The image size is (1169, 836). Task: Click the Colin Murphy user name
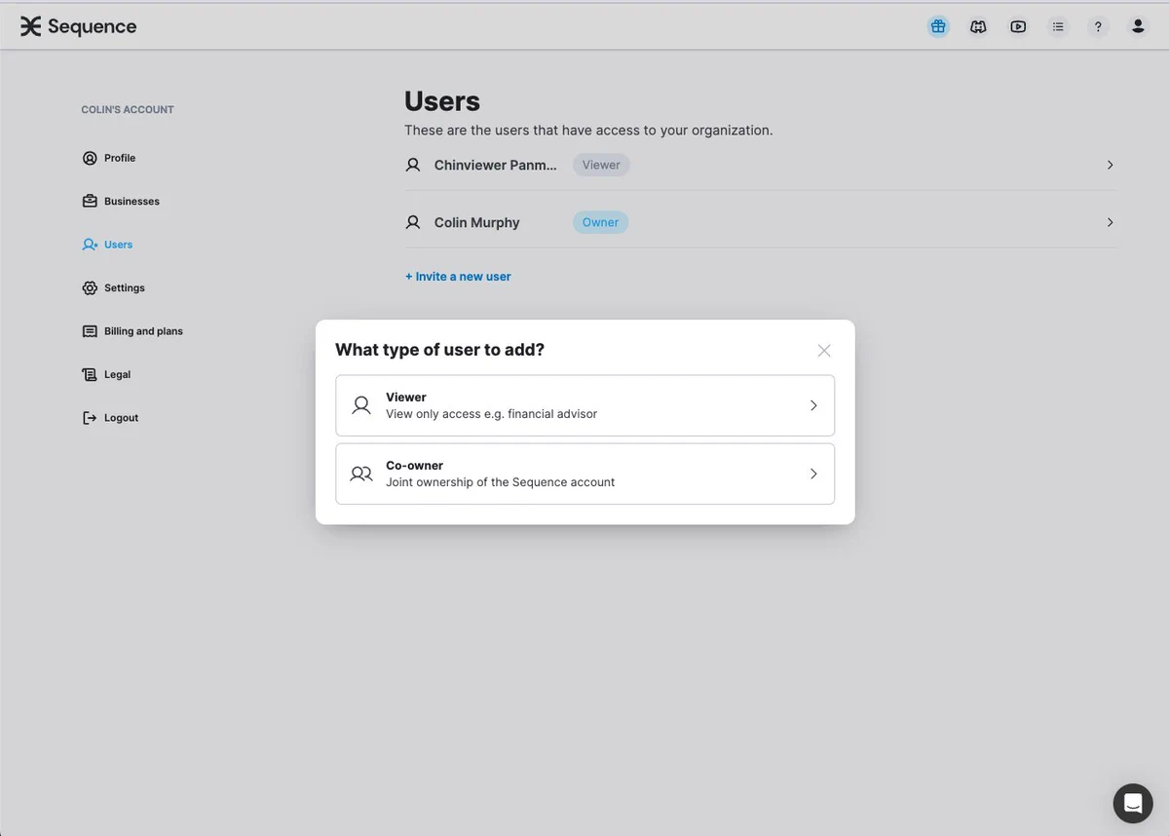tap(477, 223)
